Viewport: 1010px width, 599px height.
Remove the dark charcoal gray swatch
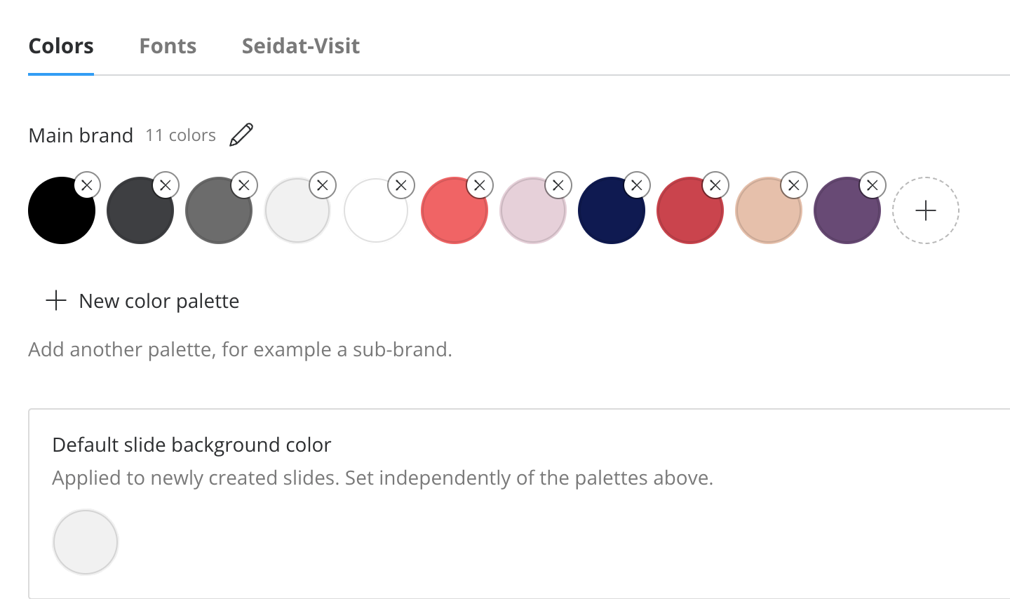point(166,185)
